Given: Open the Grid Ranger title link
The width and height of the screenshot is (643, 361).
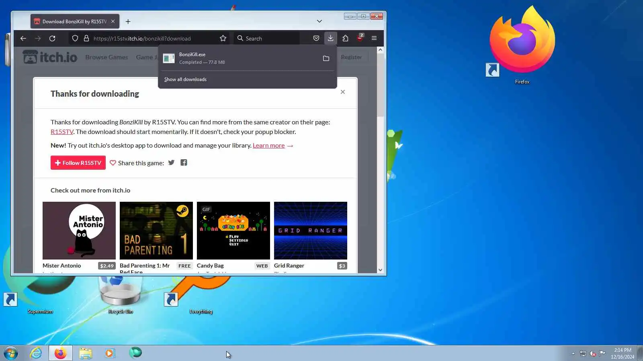Looking at the screenshot, I should [289, 266].
